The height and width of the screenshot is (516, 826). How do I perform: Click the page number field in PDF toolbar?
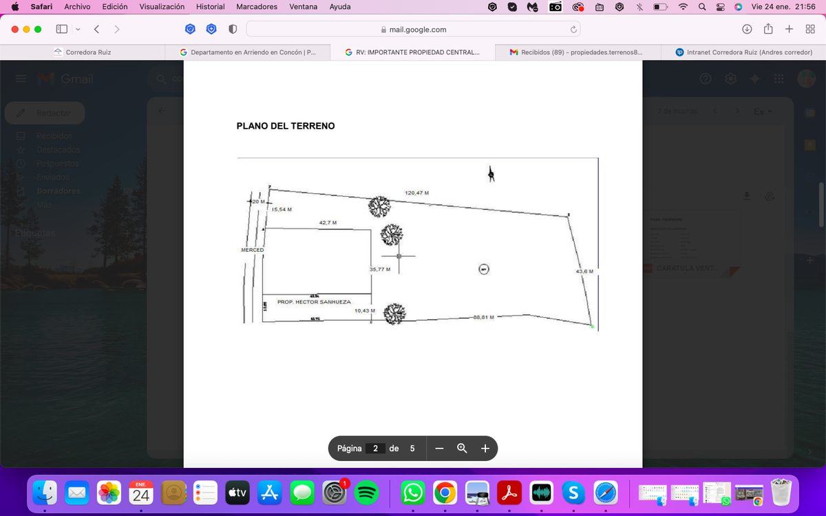tap(375, 449)
